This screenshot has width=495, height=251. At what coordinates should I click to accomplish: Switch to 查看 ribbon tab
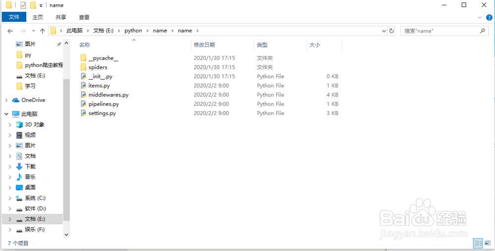click(84, 17)
